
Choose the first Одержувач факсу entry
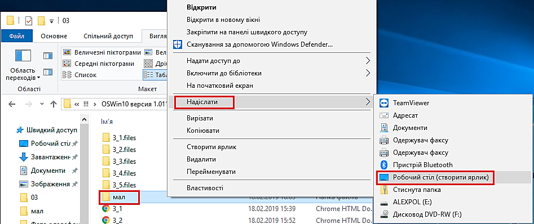pos(421,140)
